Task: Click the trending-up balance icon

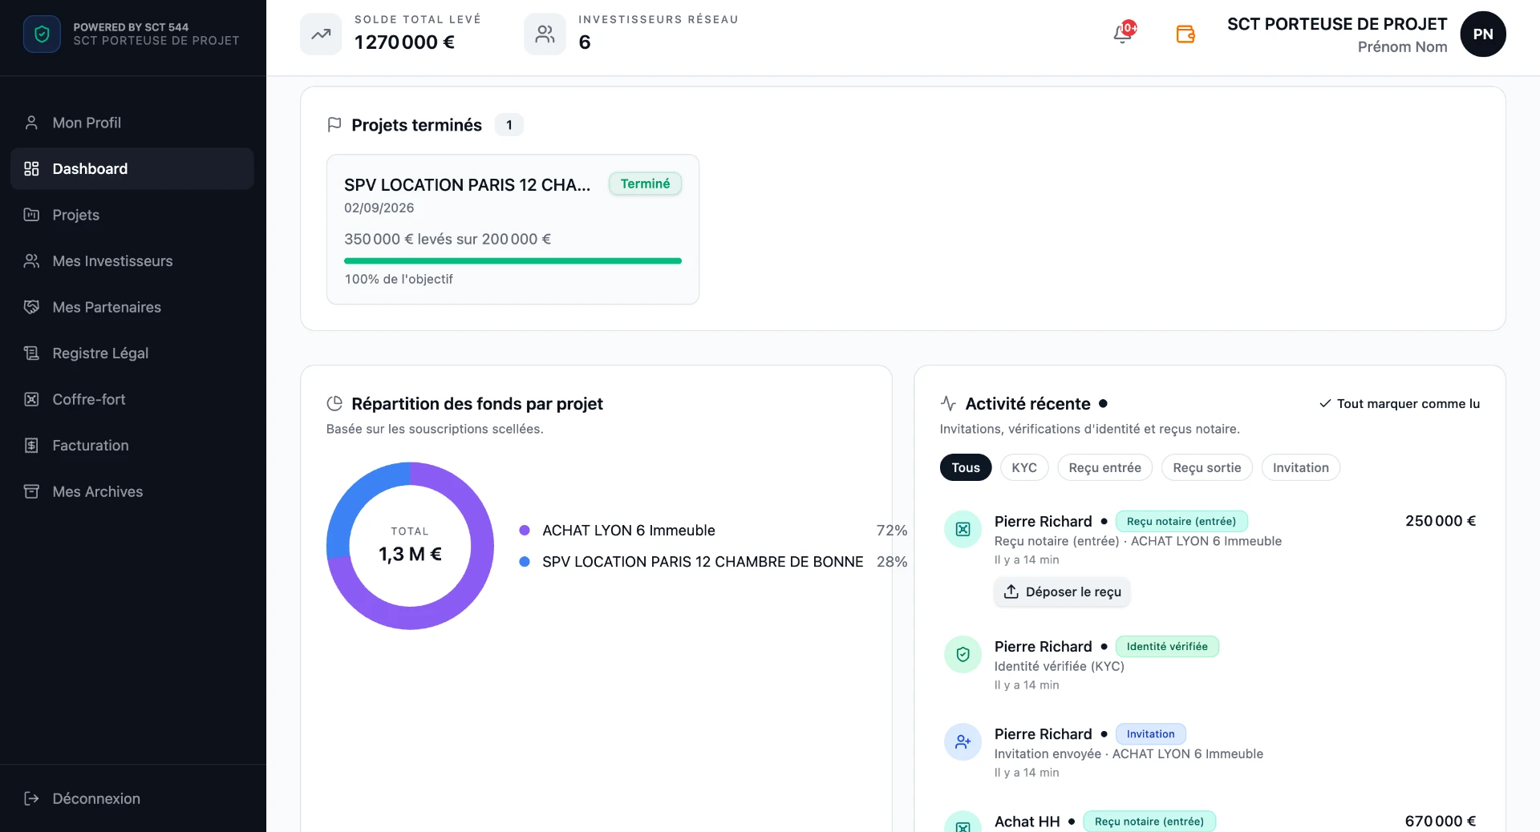Action: pos(321,34)
